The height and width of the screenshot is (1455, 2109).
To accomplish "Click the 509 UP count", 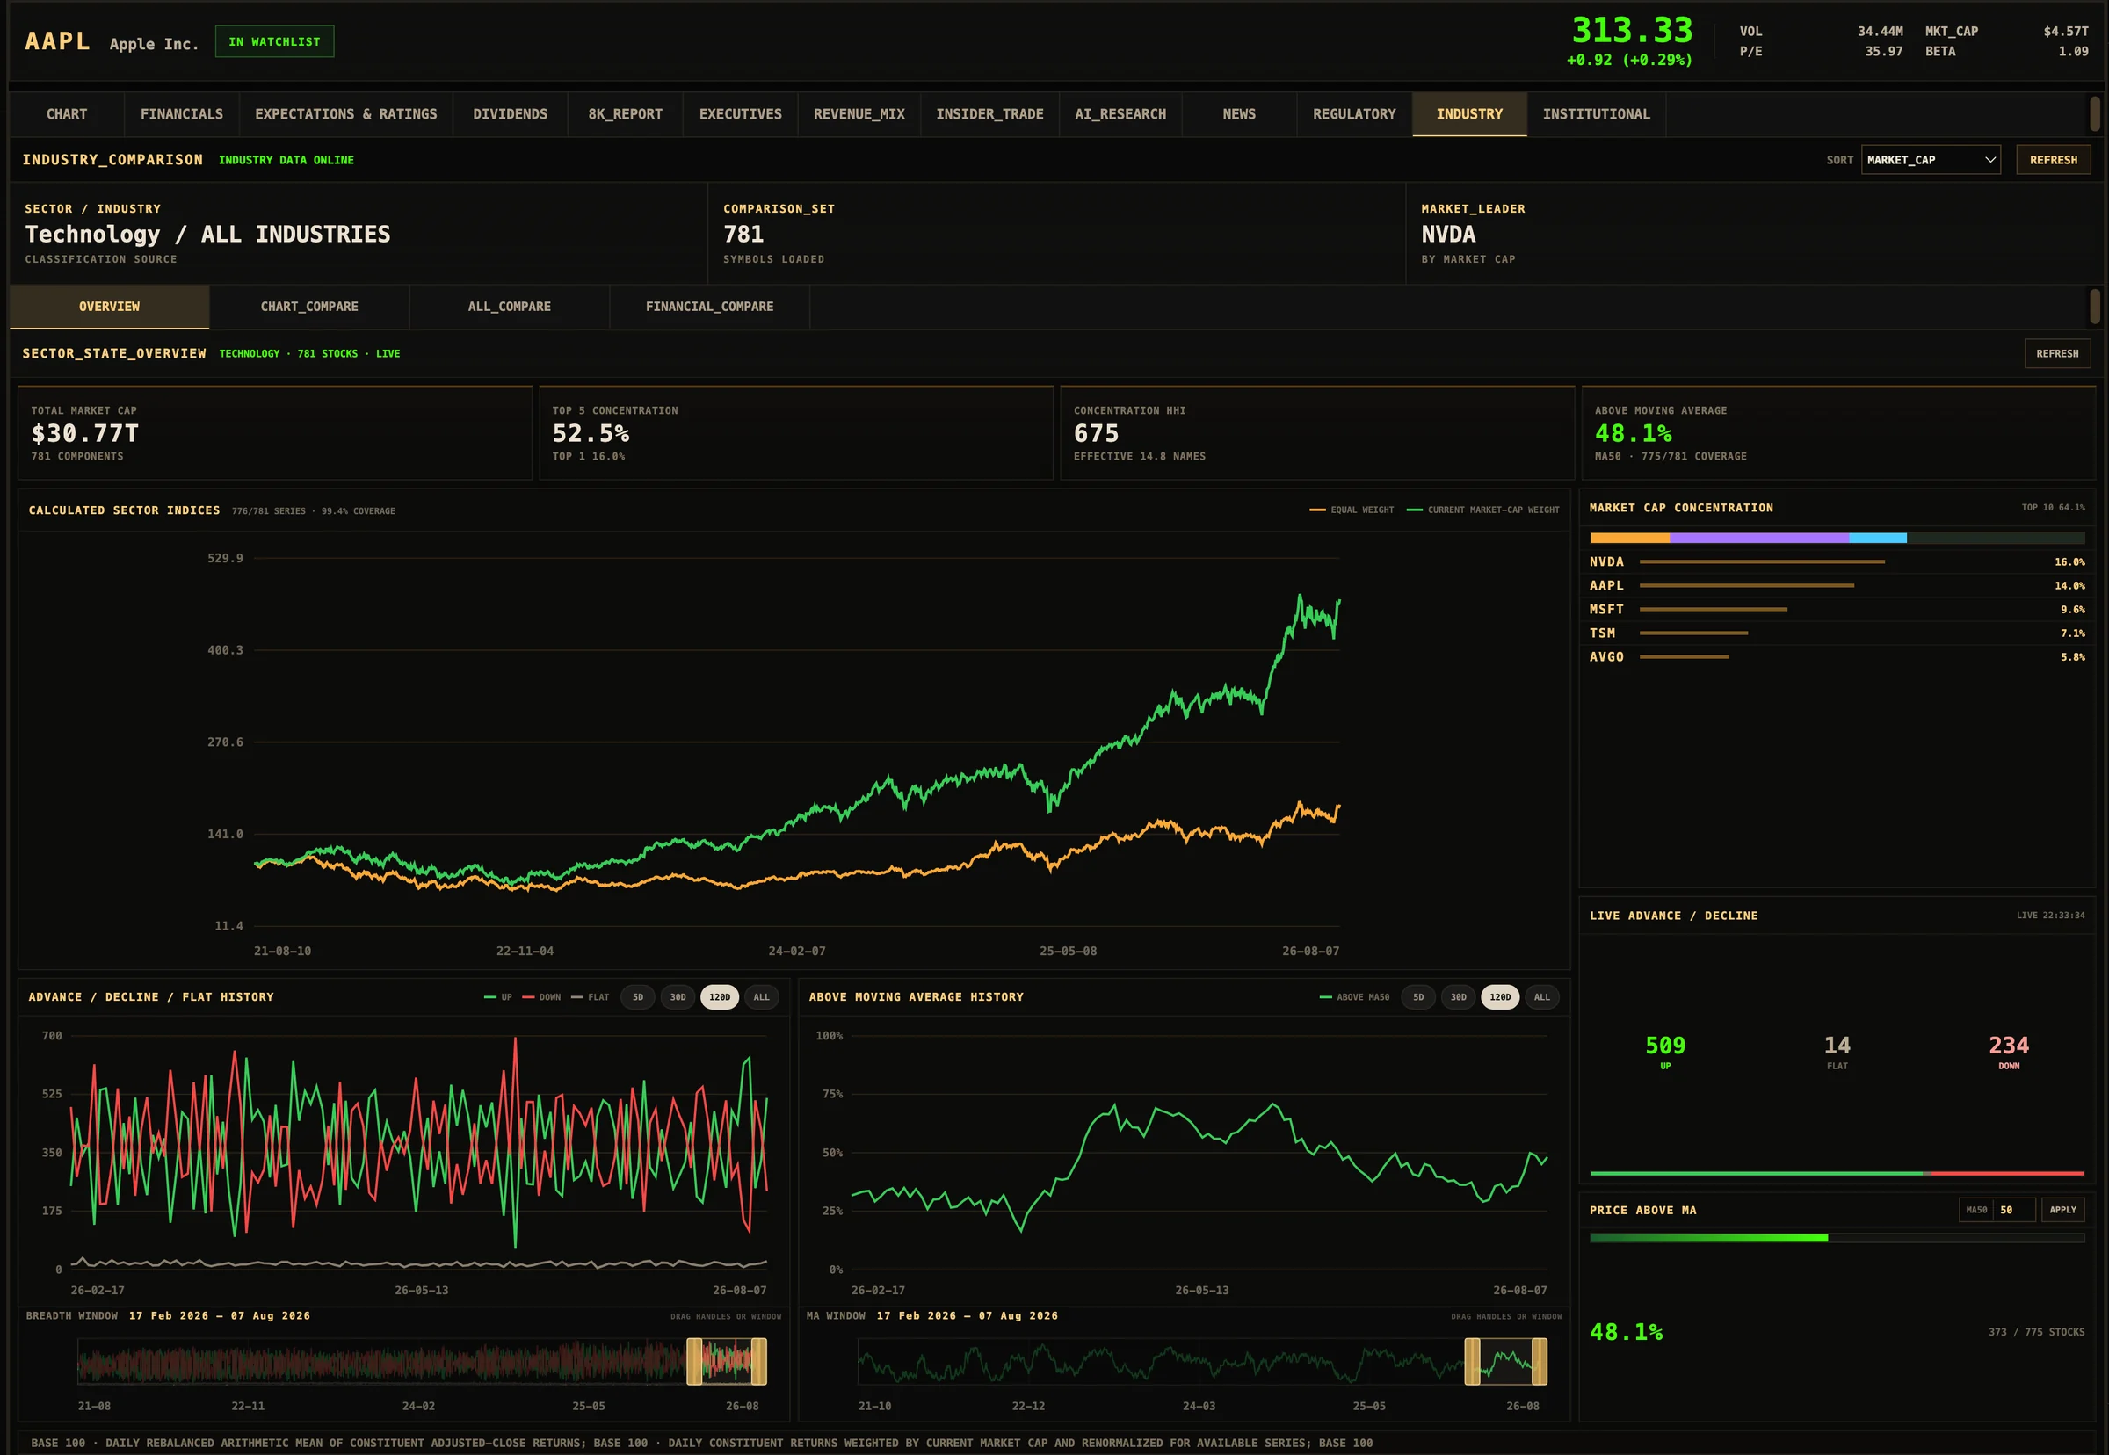I will [1665, 1046].
